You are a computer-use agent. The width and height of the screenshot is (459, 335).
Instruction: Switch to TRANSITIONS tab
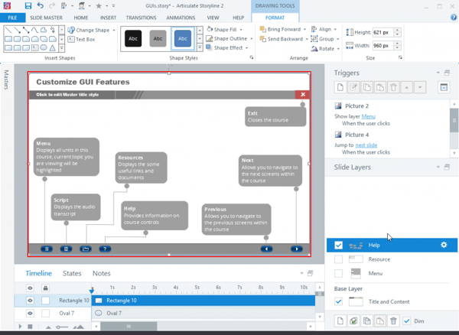(141, 18)
